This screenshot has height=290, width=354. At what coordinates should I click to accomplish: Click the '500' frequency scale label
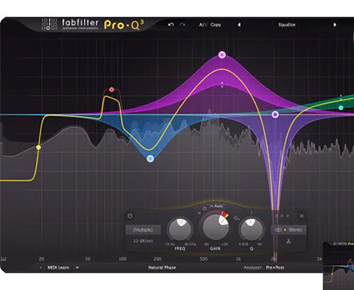coord(203,259)
